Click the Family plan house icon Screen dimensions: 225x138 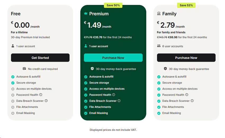tap(159, 13)
